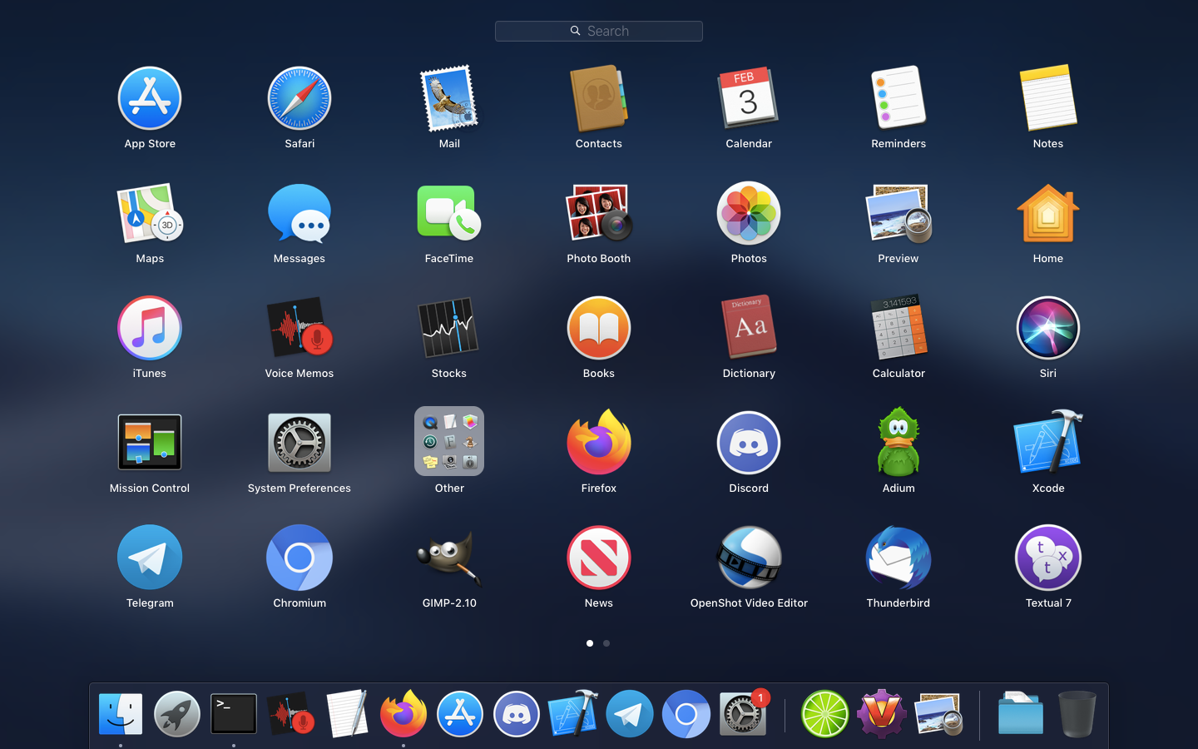Expand the Other apps folder
Viewport: 1198px width, 749px height.
click(449, 441)
